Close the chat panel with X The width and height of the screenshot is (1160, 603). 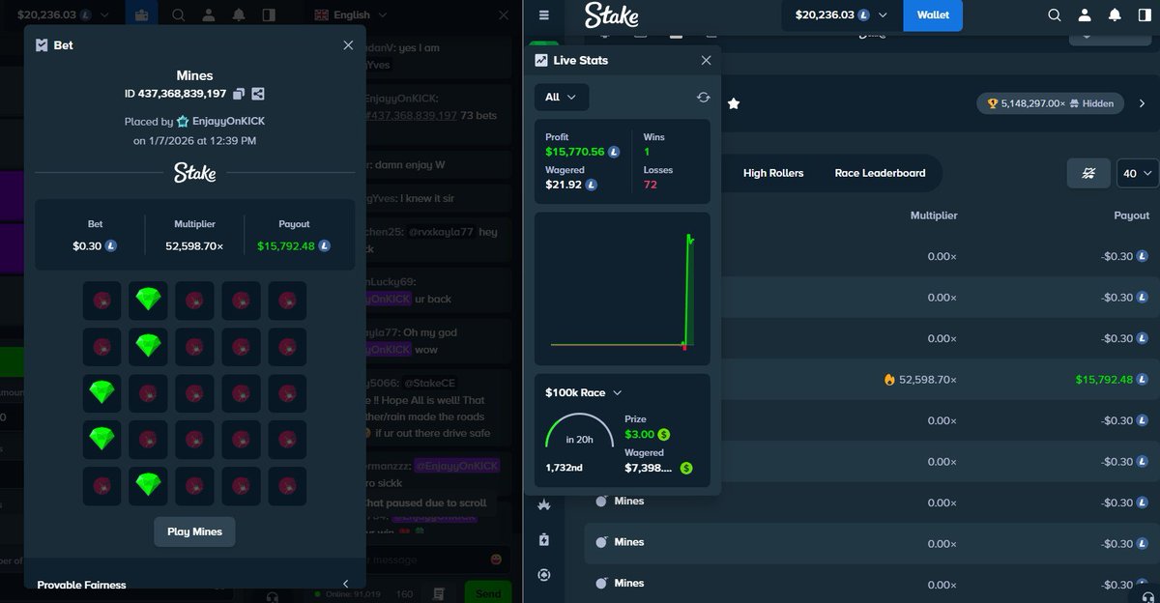tap(503, 14)
